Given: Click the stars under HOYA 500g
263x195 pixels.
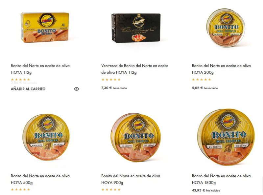Looking at the screenshot, I should (x=20, y=189).
